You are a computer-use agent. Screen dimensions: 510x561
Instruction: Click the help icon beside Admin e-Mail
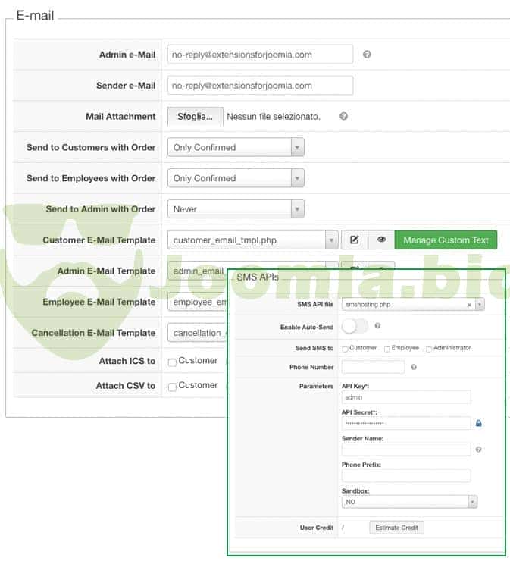tap(367, 55)
